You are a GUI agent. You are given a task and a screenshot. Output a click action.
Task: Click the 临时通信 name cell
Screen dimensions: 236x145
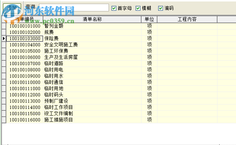92,82
